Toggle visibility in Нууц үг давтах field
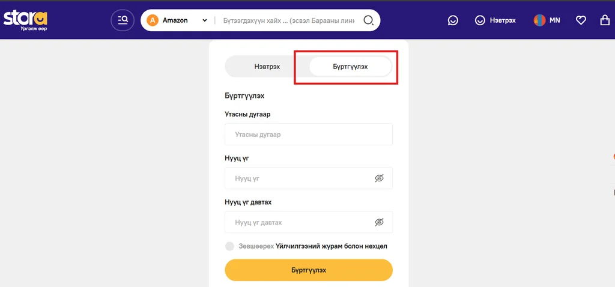 379,222
